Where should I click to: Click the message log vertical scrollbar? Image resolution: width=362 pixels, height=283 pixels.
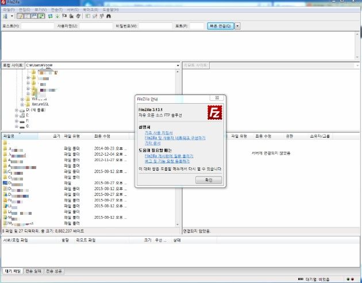[x=357, y=45]
